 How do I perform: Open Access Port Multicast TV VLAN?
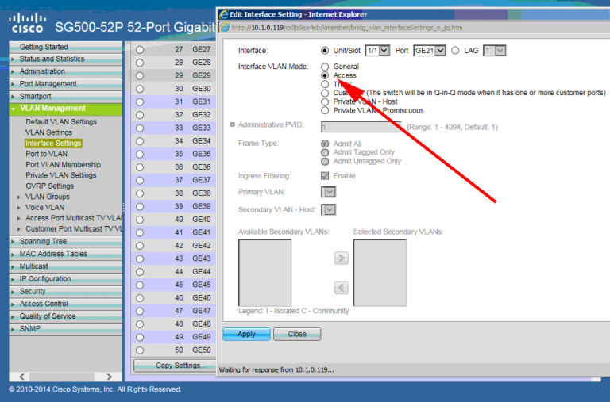click(x=74, y=218)
